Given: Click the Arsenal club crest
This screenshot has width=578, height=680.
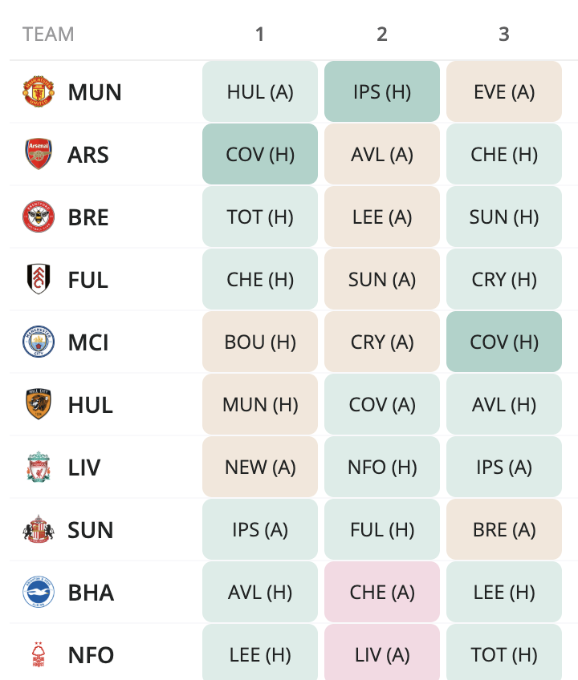Looking at the screenshot, I should click(x=39, y=154).
